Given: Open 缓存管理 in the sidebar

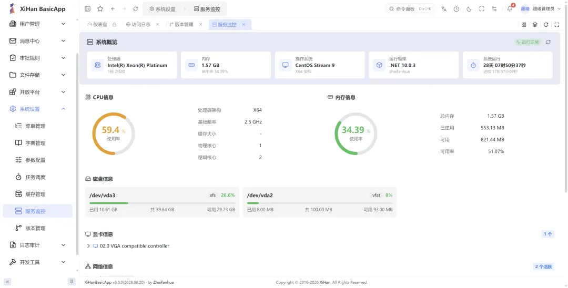Looking at the screenshot, I should 38,194.
